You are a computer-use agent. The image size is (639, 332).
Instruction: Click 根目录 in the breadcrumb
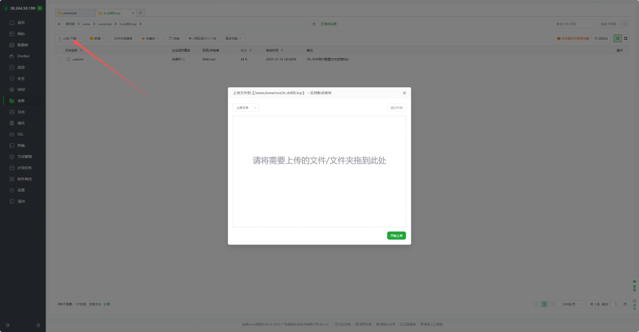click(x=71, y=24)
